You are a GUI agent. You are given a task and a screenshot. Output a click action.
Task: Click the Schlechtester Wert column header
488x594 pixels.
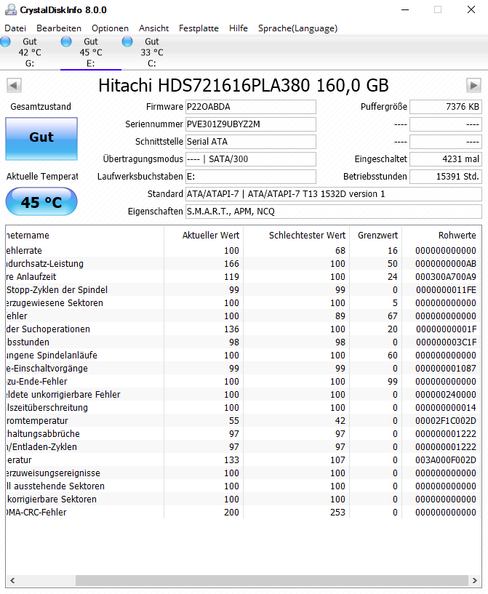pyautogui.click(x=296, y=236)
